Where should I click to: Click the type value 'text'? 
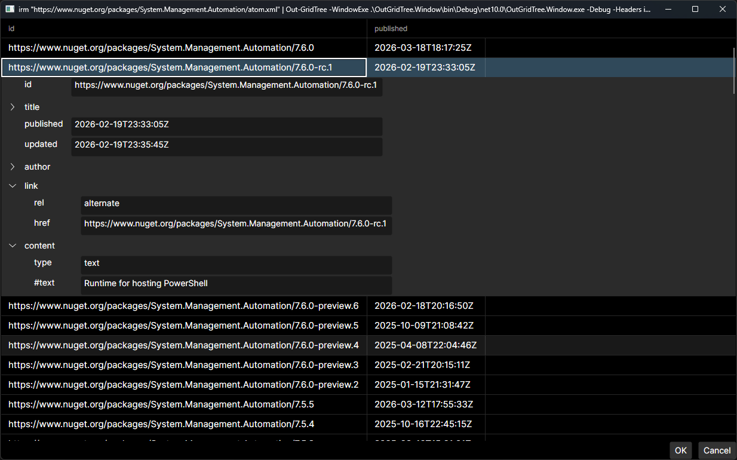pyautogui.click(x=92, y=263)
